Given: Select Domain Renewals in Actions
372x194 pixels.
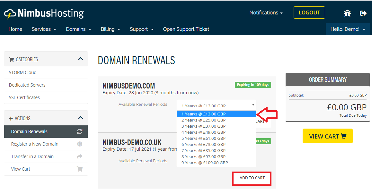Looking at the screenshot, I should coord(46,131).
